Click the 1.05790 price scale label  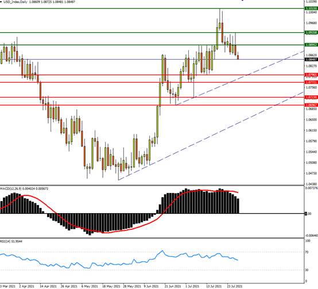click(x=312, y=141)
